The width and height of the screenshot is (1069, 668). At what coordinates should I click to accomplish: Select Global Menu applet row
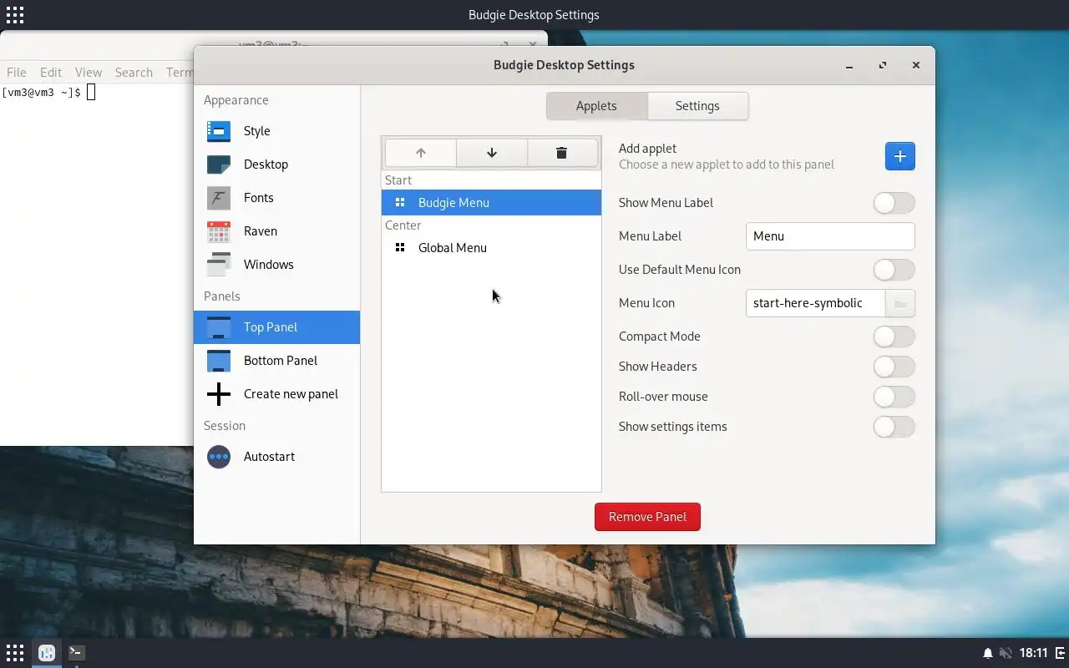point(491,248)
